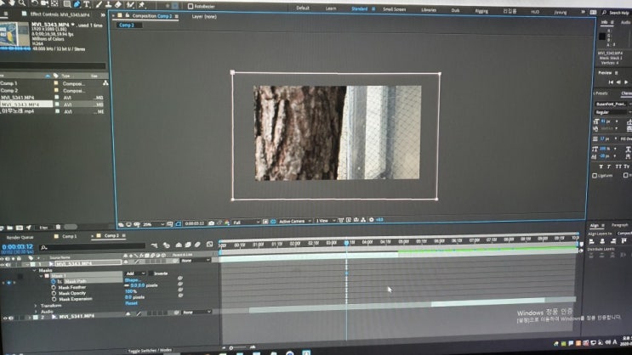Select the Pen tool

point(77,4)
